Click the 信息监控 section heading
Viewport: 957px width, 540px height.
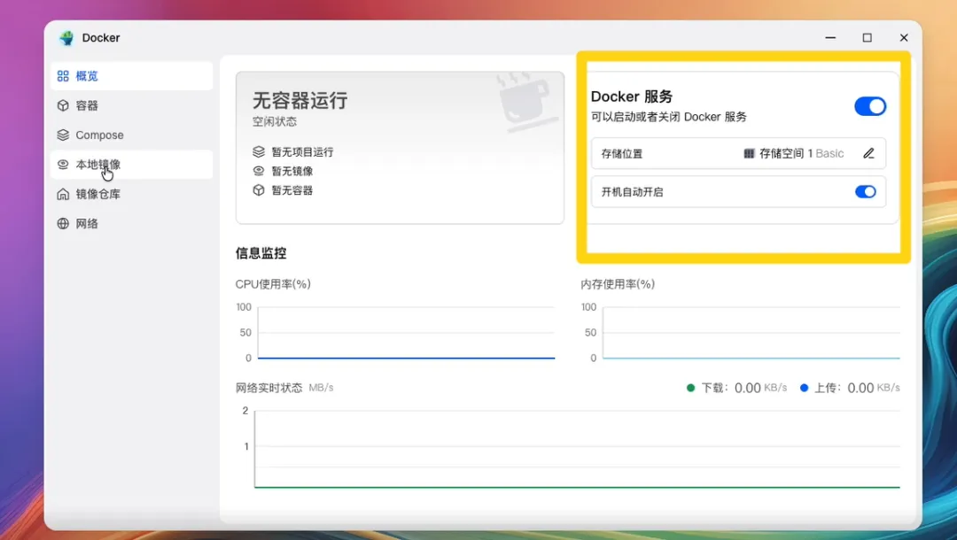(261, 253)
